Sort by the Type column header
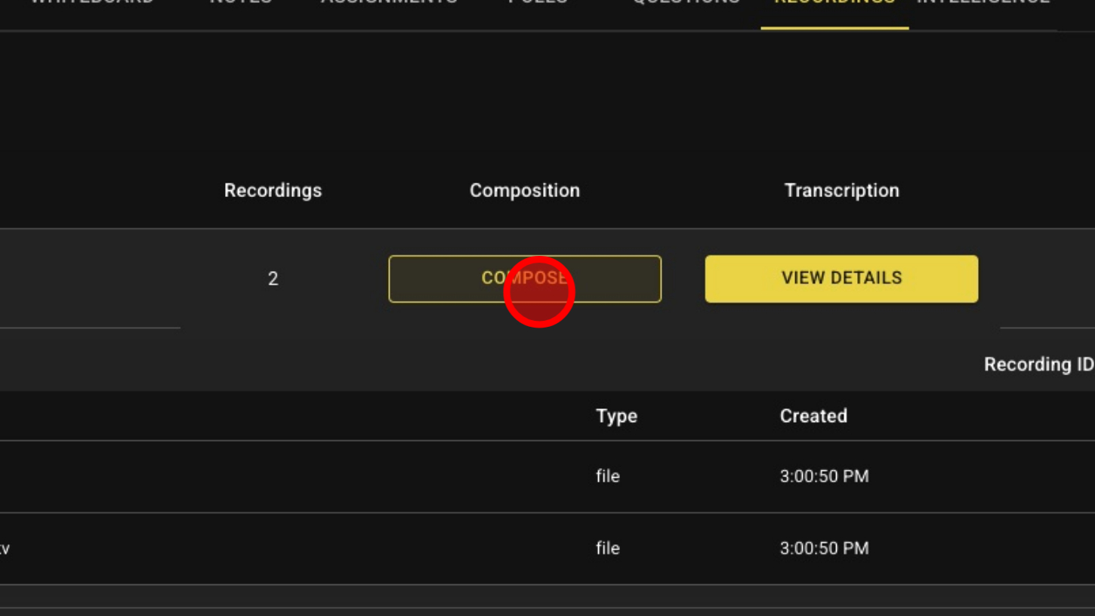1095x616 pixels. click(616, 416)
